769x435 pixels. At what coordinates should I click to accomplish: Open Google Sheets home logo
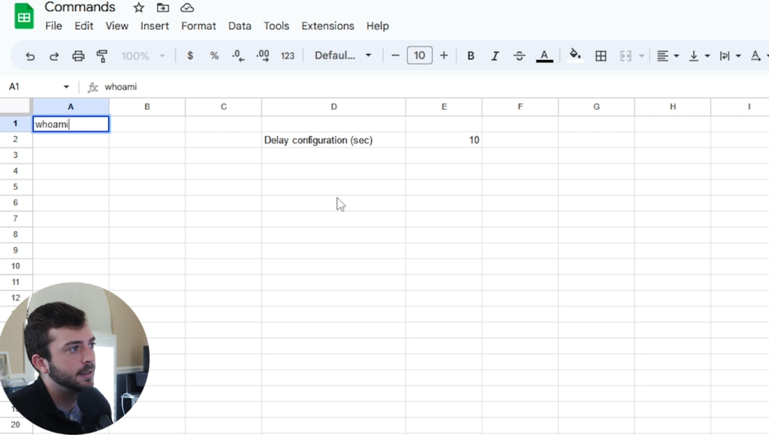coord(23,17)
